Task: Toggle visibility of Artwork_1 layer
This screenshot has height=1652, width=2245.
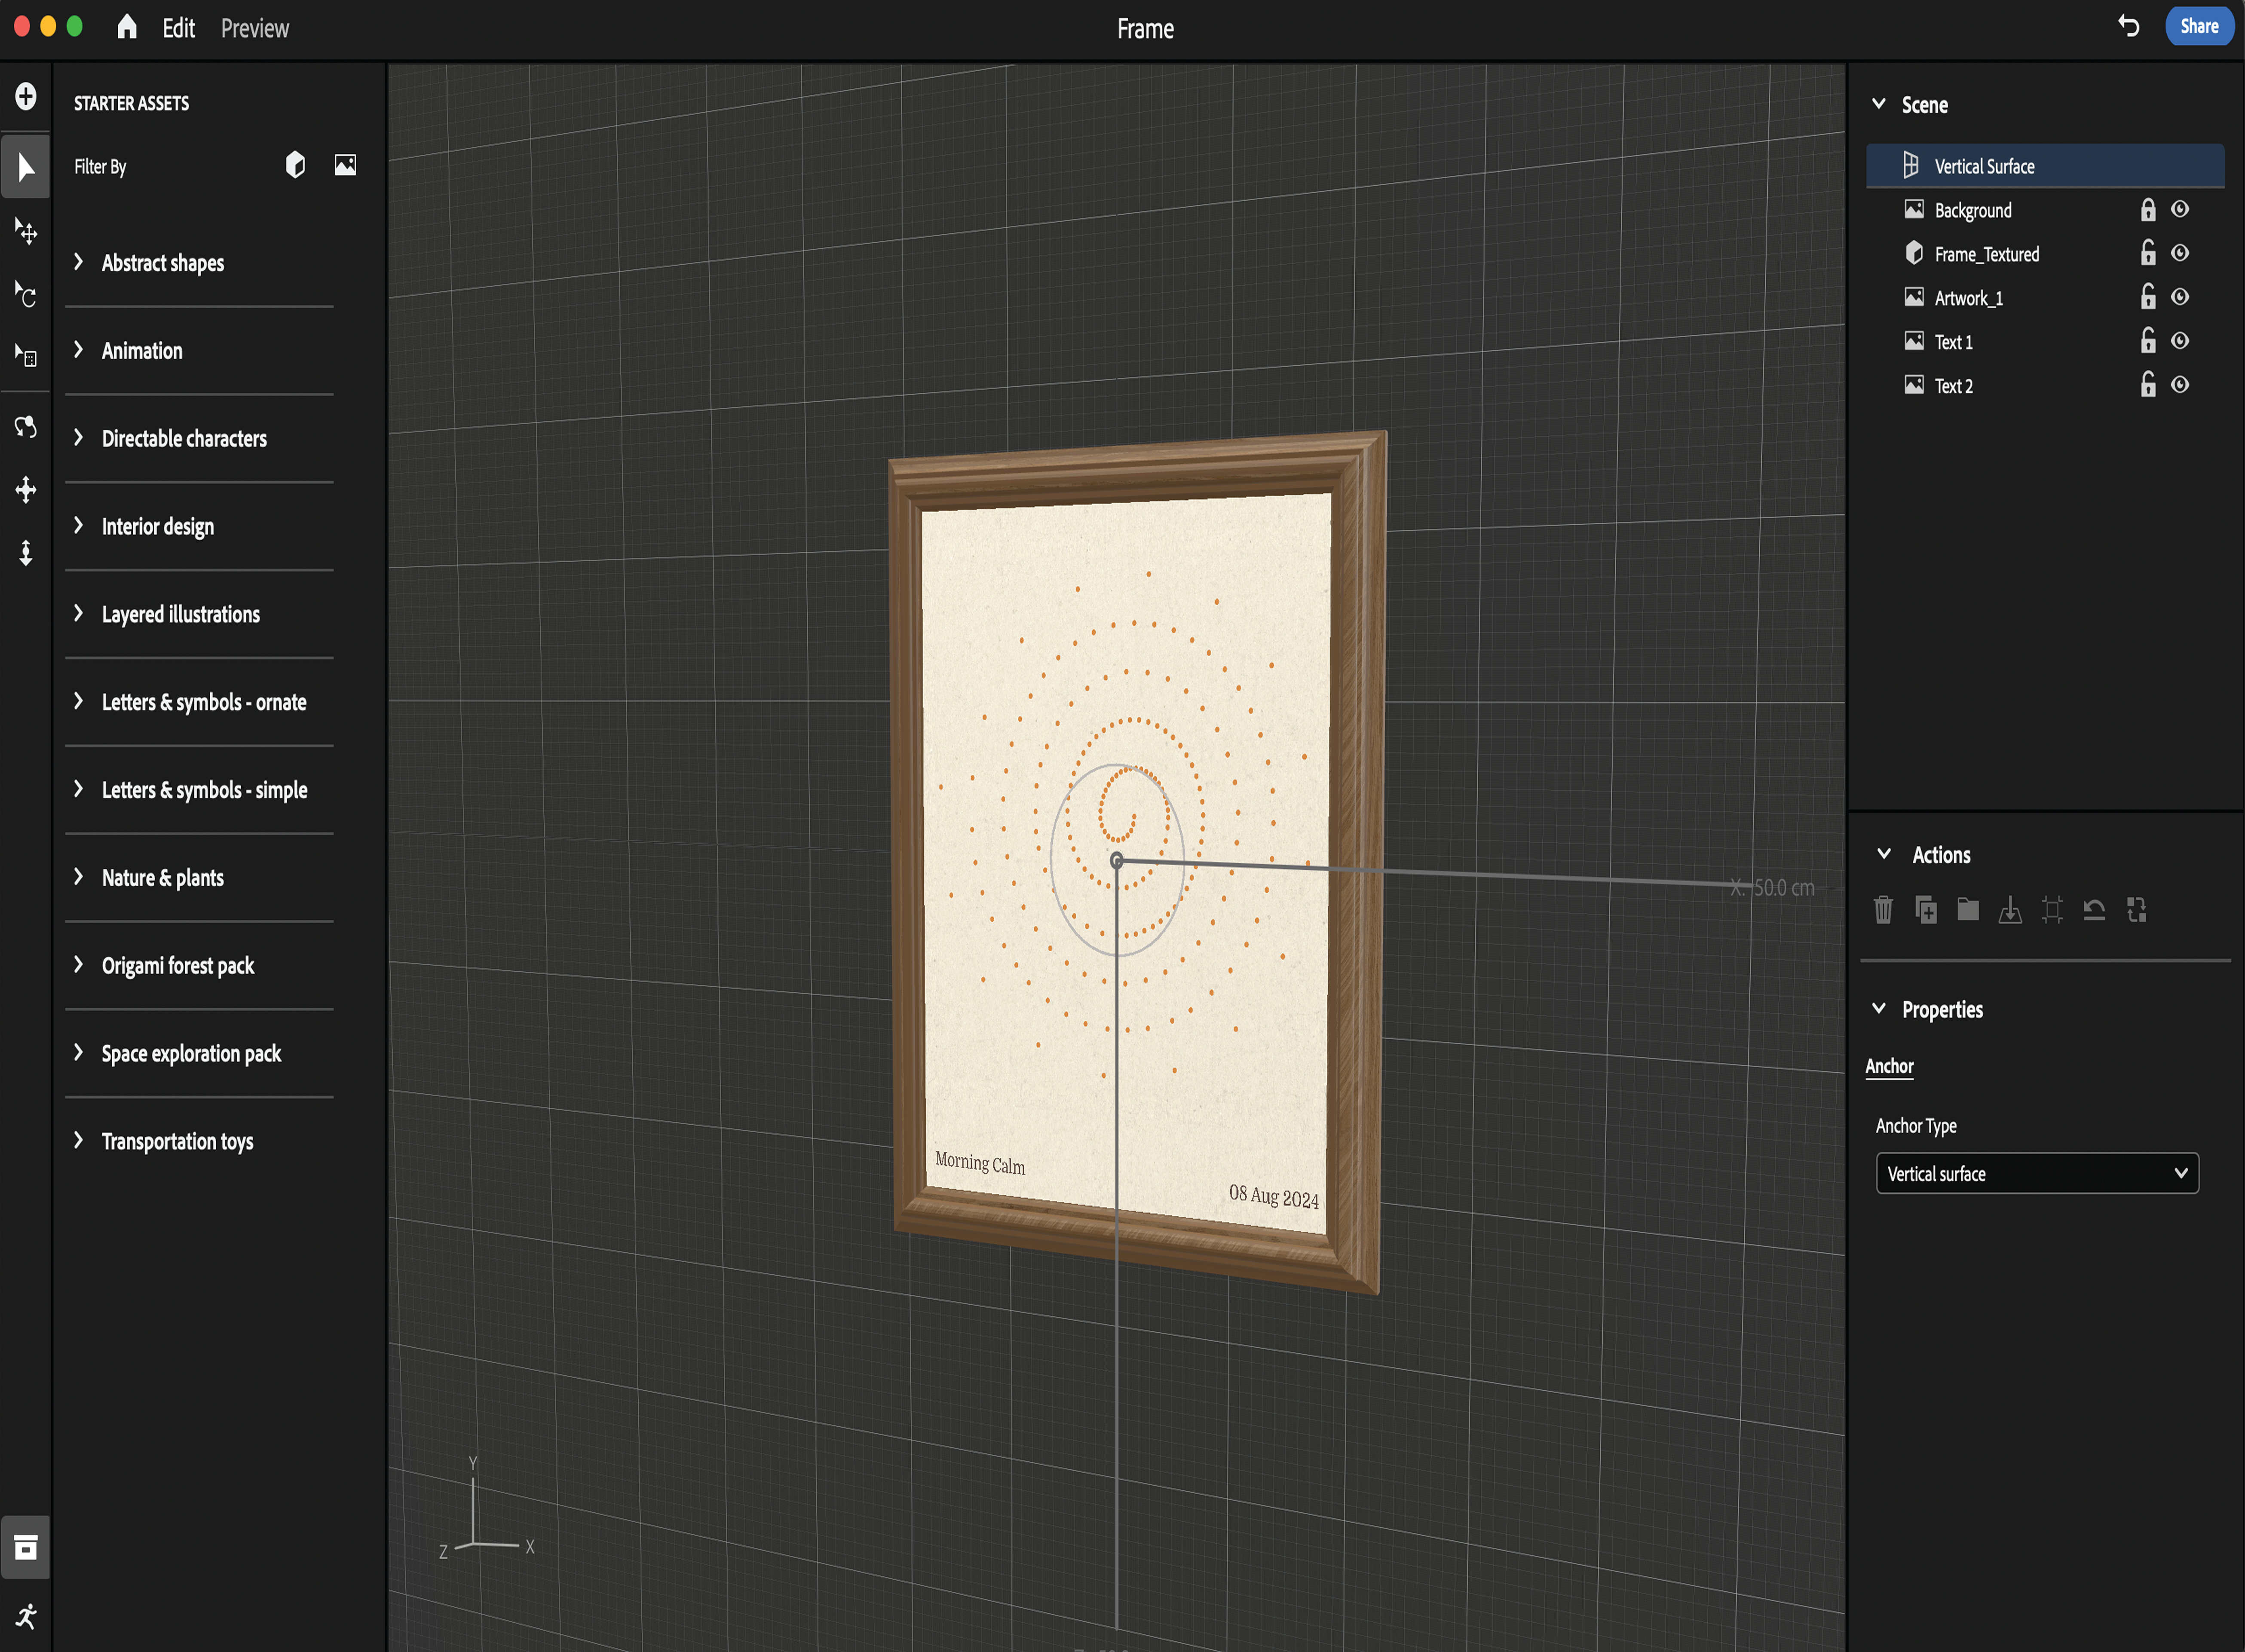Action: 2180,298
